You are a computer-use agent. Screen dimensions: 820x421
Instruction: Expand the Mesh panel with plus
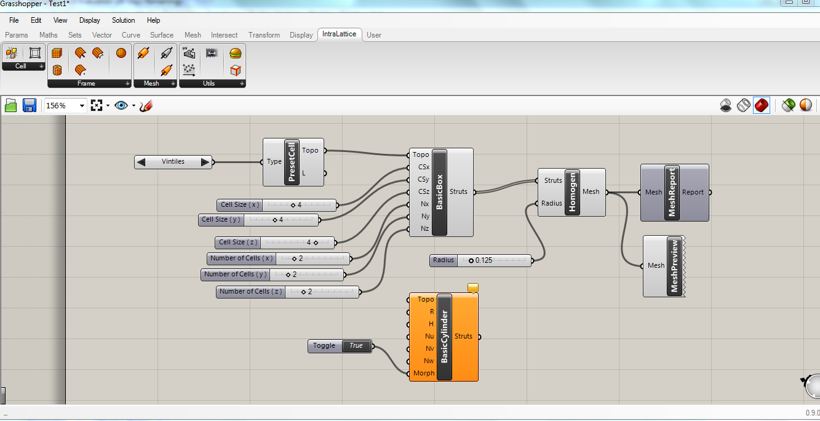coord(173,84)
